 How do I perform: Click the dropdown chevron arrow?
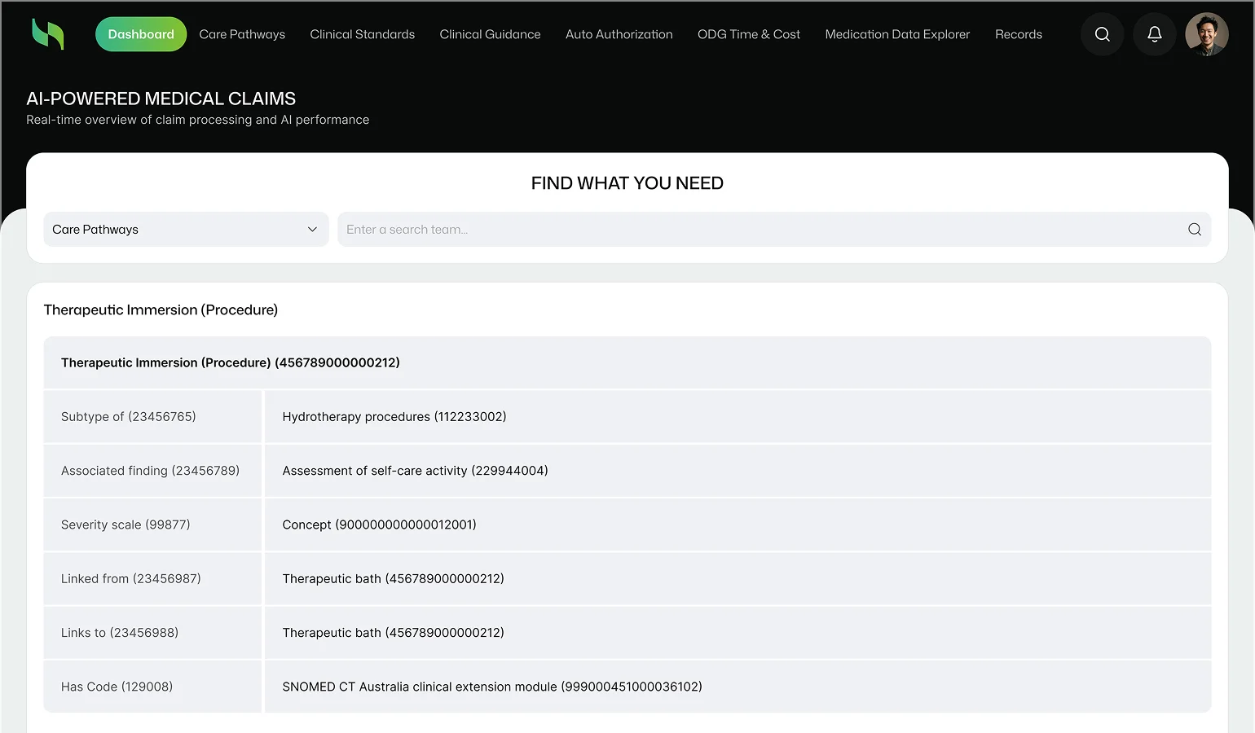[x=312, y=230]
